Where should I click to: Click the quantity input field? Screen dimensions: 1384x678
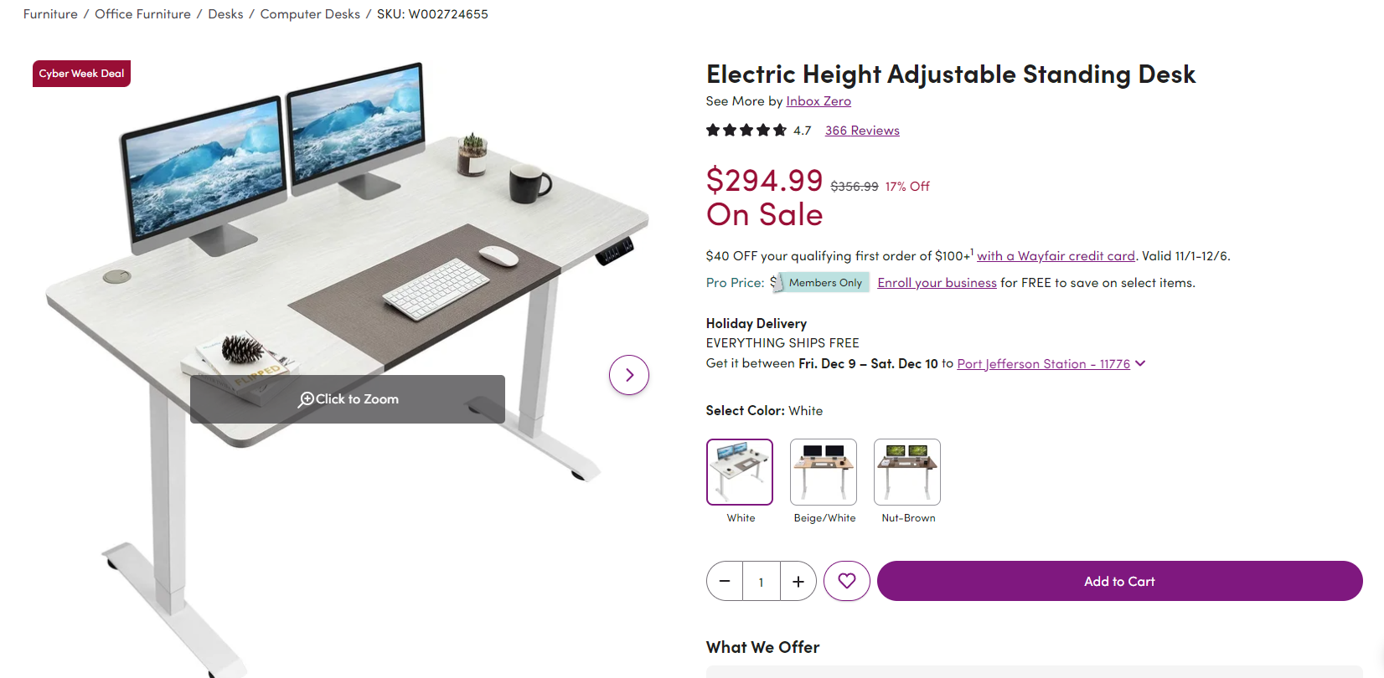(x=762, y=581)
